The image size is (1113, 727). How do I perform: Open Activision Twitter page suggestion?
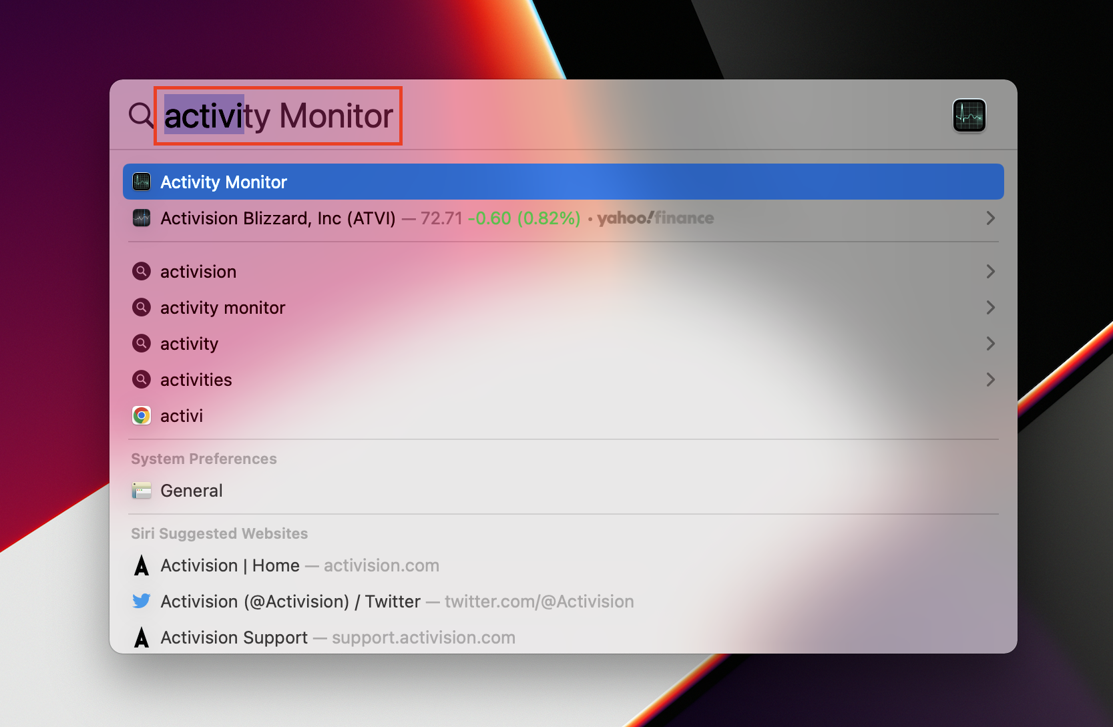[x=564, y=601]
